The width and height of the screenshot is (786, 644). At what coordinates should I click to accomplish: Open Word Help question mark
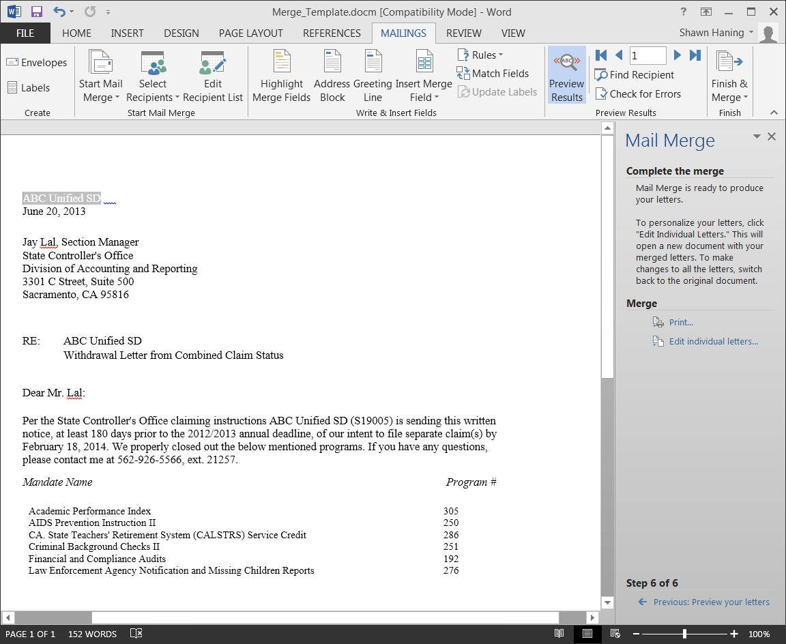point(683,12)
